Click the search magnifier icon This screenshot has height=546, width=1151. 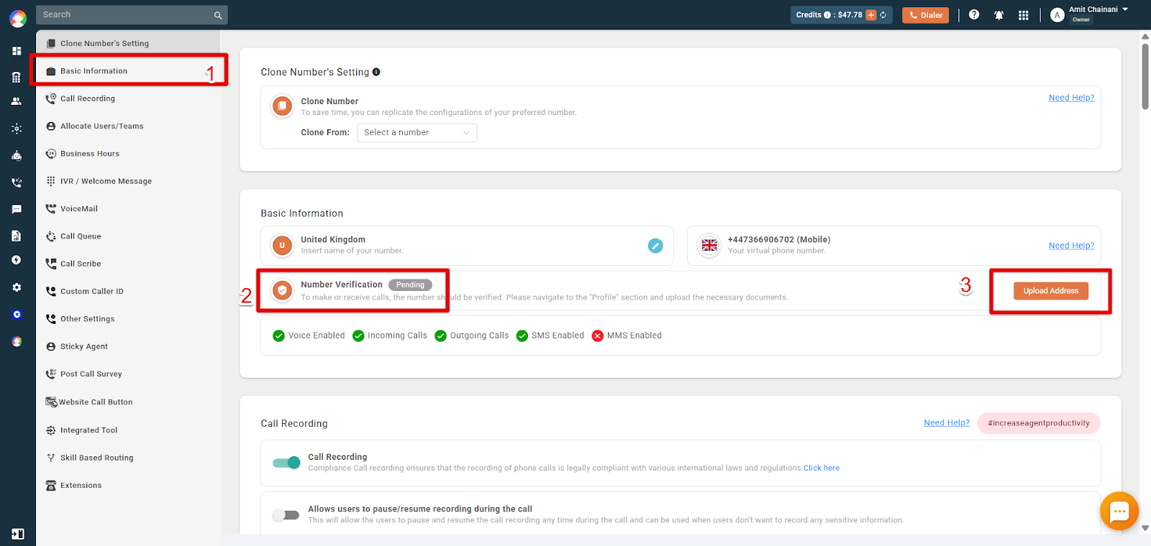pyautogui.click(x=218, y=15)
